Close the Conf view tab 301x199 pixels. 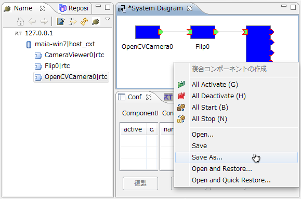coord(149,97)
